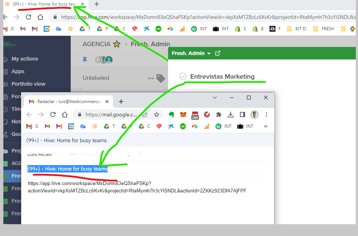
Task: Go home in Gmail browser window
Action: pos(65,114)
